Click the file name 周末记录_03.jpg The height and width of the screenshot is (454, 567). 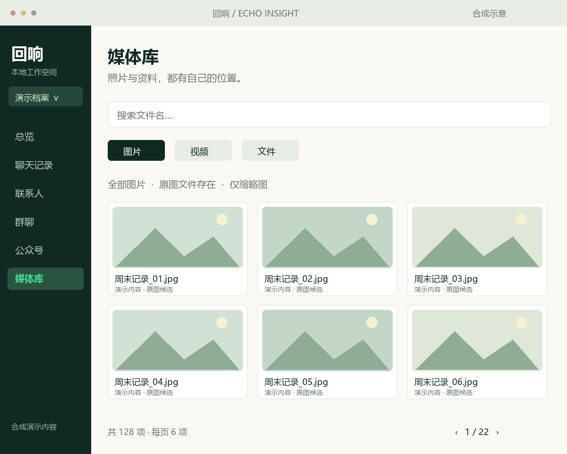(446, 279)
